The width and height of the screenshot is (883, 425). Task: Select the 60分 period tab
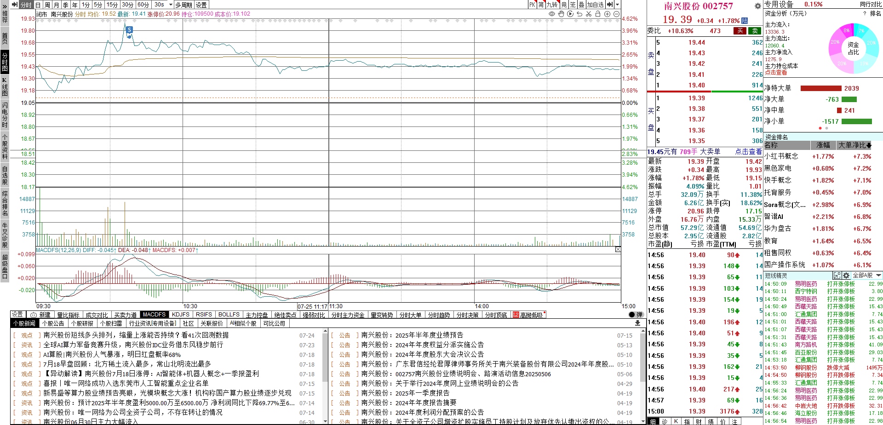point(143,5)
